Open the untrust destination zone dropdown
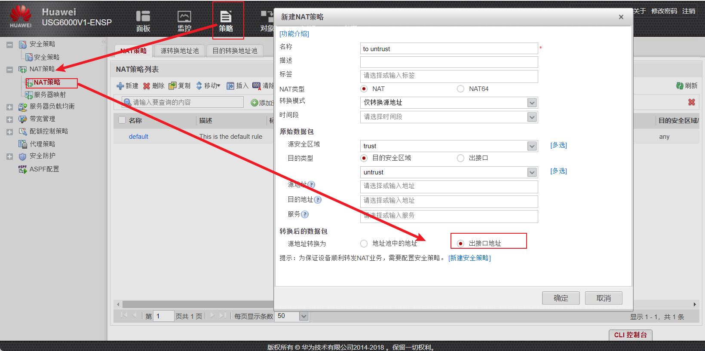Viewport: 705px width, 351px height. coord(532,172)
